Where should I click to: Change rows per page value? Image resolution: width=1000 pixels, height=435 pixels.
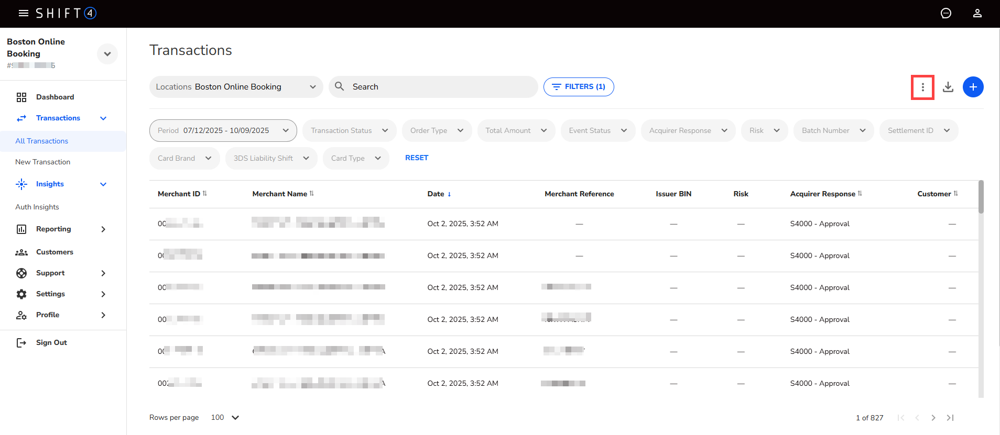[225, 418]
